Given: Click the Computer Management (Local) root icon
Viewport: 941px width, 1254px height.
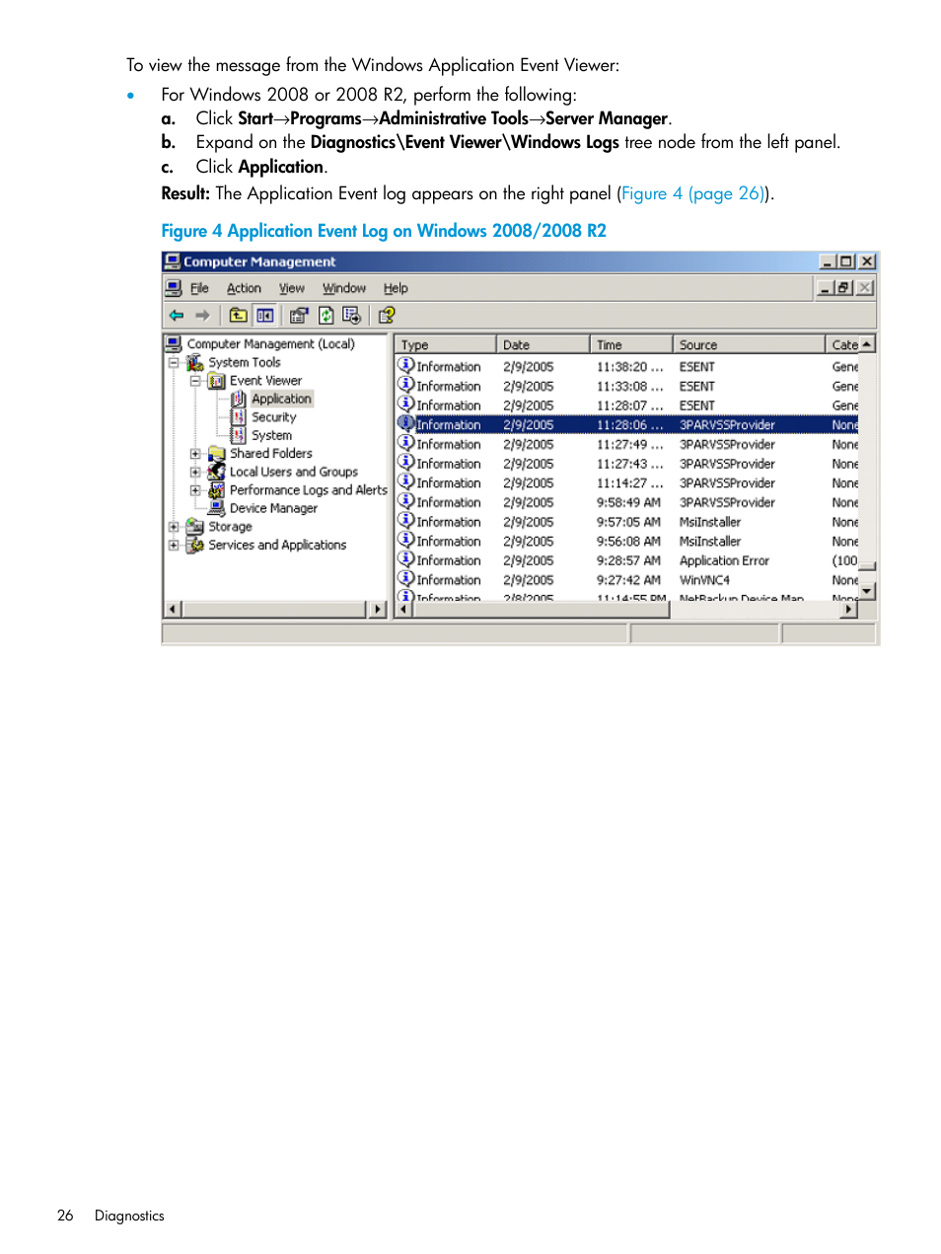Looking at the screenshot, I should (x=174, y=343).
